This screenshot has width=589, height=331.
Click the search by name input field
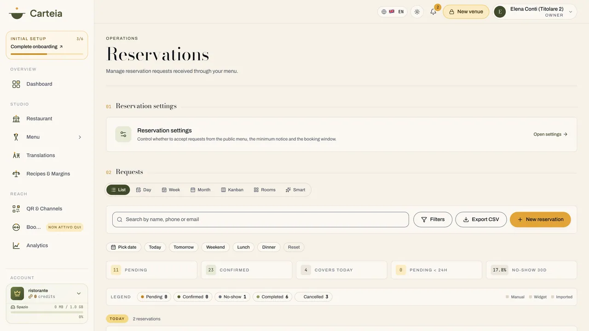click(260, 220)
